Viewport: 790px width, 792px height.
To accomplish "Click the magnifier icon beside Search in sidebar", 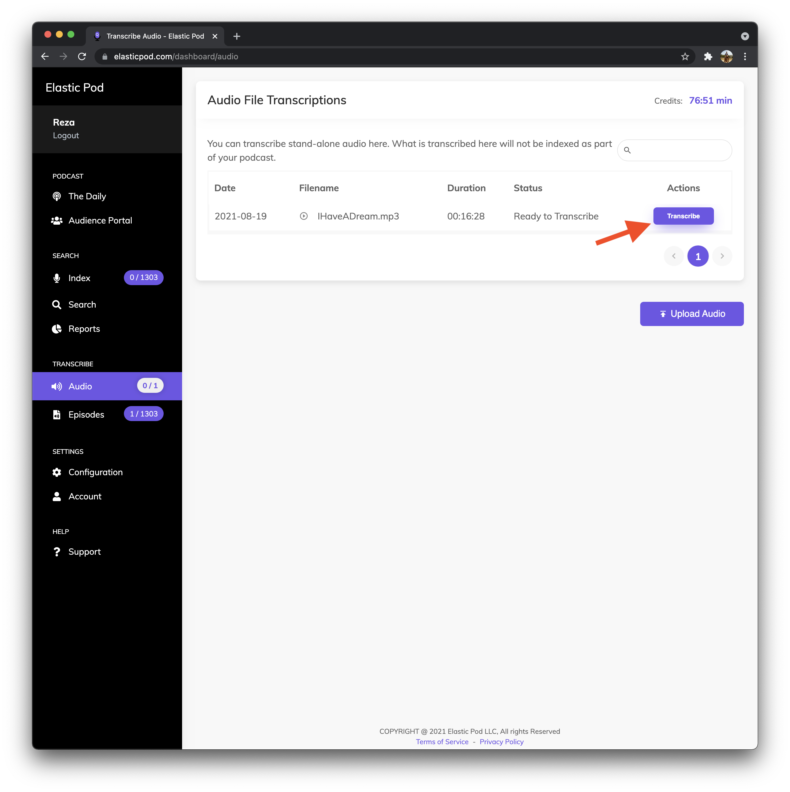I will click(56, 305).
